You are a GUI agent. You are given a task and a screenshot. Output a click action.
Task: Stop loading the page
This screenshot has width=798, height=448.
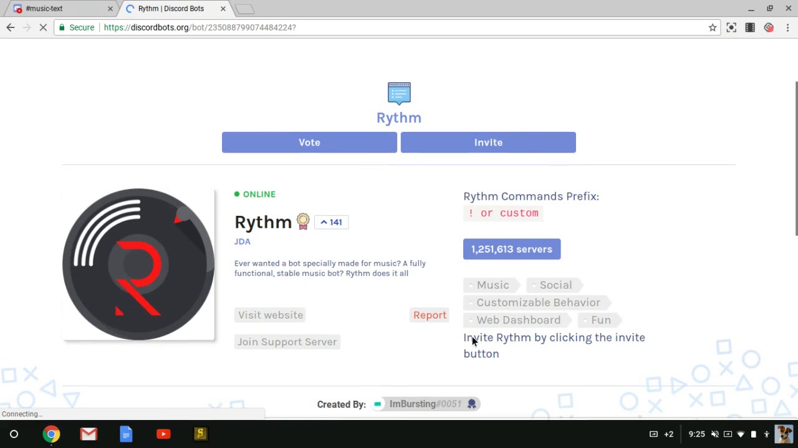click(43, 27)
